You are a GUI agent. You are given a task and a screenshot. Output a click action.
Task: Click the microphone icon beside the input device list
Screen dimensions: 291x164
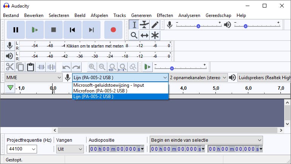click(68, 78)
